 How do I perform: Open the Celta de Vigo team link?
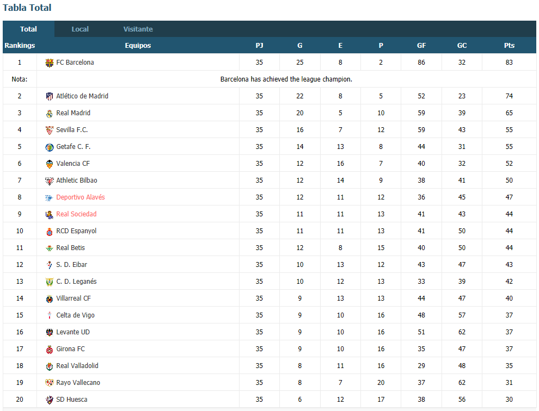pos(75,315)
